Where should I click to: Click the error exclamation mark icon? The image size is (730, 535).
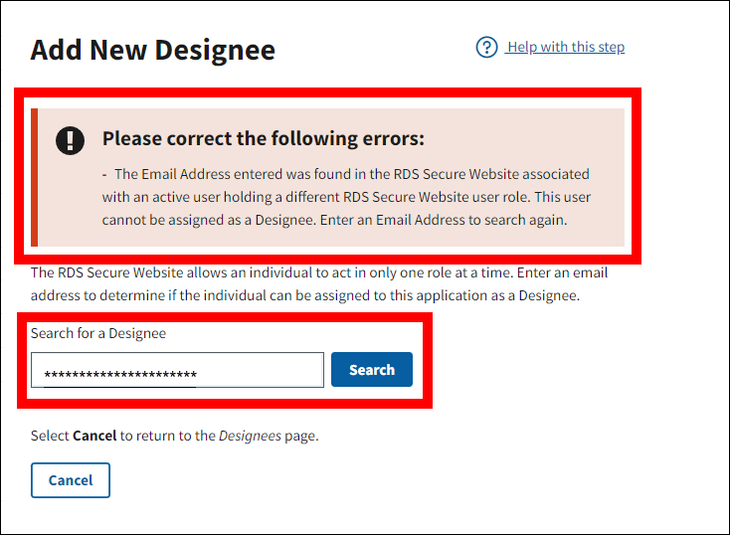click(71, 140)
